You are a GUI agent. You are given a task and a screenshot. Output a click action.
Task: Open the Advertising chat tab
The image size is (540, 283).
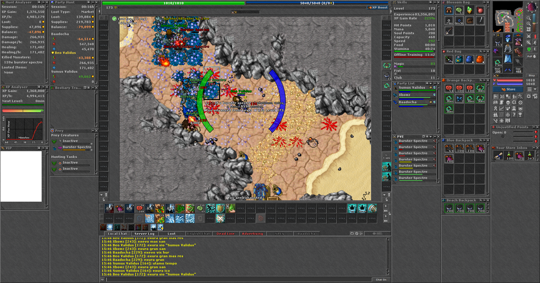click(252, 234)
